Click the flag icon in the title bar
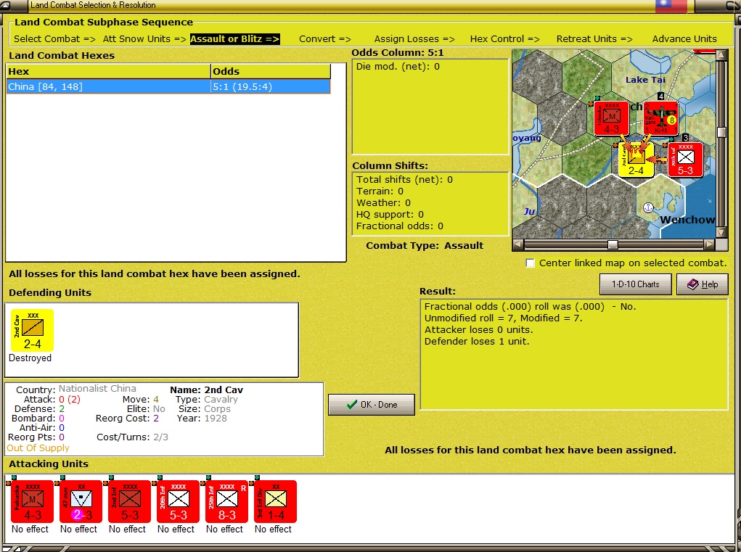The width and height of the screenshot is (741, 552). (671, 6)
